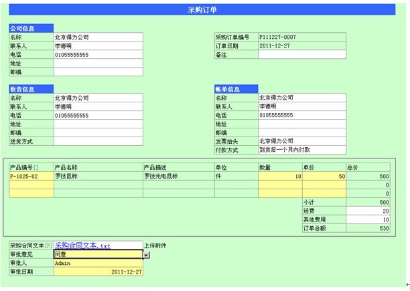
Task: Click the 采购订单编号 field P111227-0007
Action: pos(302,37)
